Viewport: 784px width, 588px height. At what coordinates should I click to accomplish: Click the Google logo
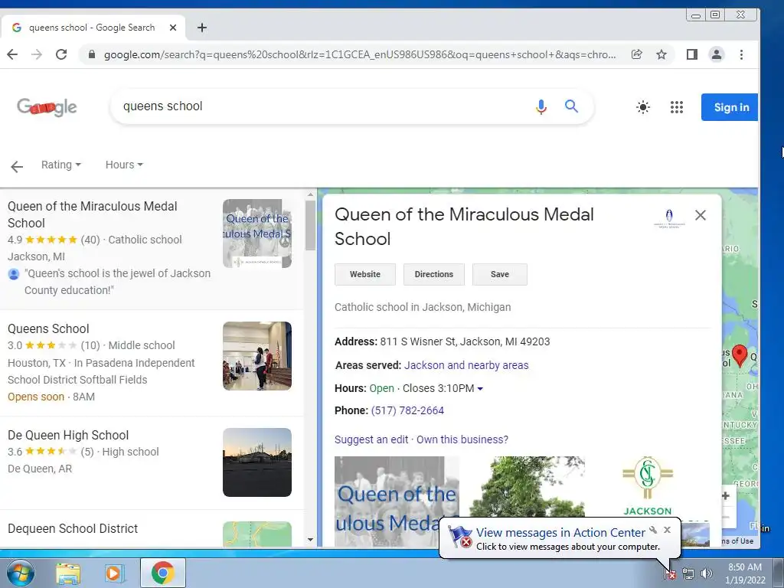pos(47,106)
